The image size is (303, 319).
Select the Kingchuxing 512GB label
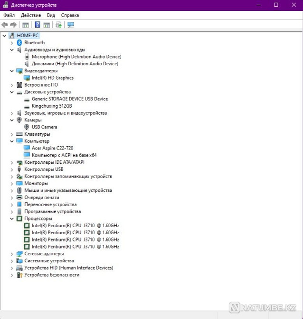(52, 106)
